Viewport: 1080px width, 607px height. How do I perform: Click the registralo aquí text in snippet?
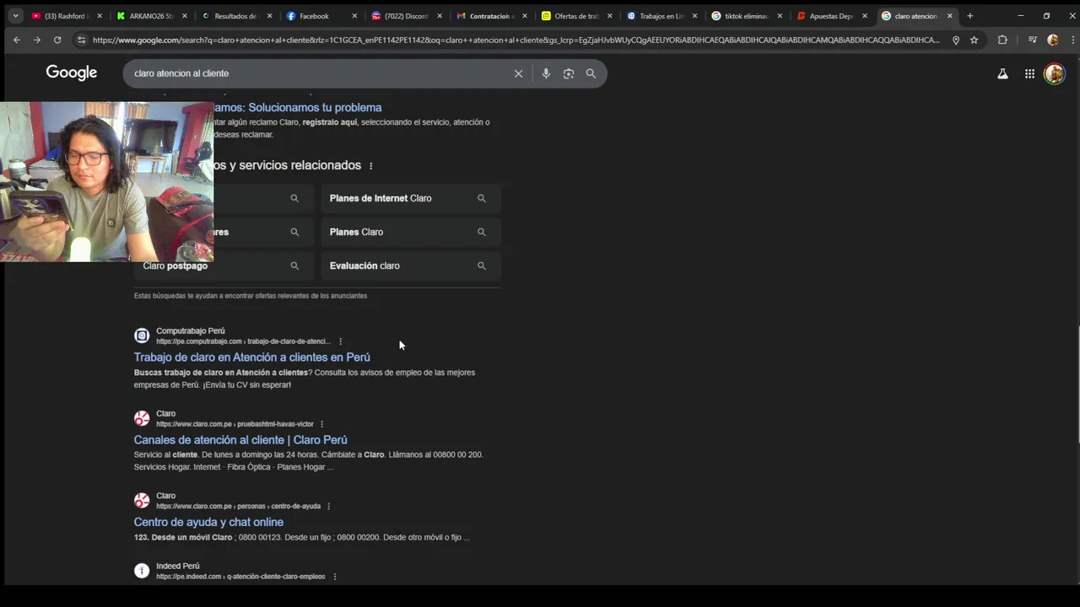click(x=330, y=122)
